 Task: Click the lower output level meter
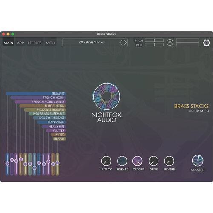pyautogui.click(x=187, y=45)
